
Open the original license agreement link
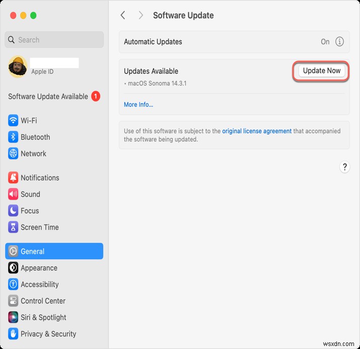pos(257,131)
